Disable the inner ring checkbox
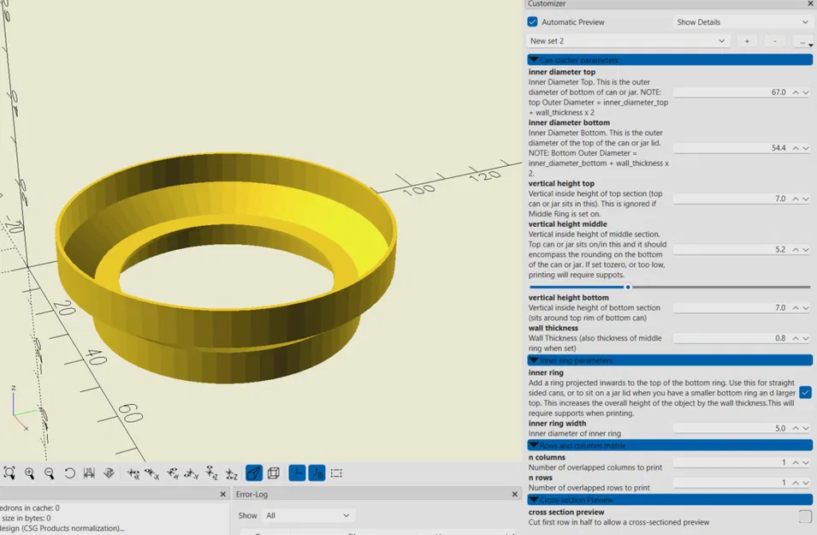 805,392
